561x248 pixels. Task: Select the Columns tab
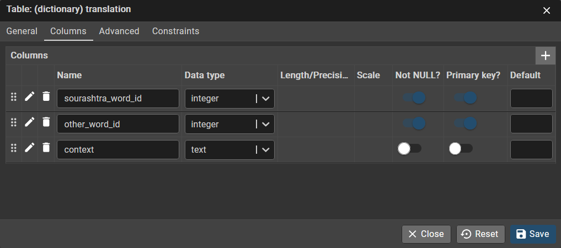tap(68, 31)
